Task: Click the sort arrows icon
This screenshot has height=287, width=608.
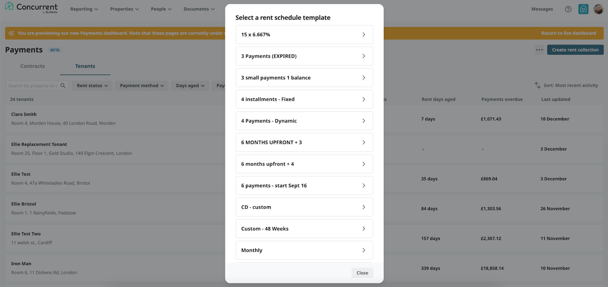Action: pyautogui.click(x=537, y=86)
